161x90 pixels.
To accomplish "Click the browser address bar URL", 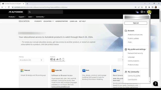I will pos(41,7).
